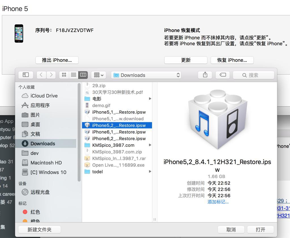Open the item arrangement dropdown
The image size is (290, 238).
point(99,75)
